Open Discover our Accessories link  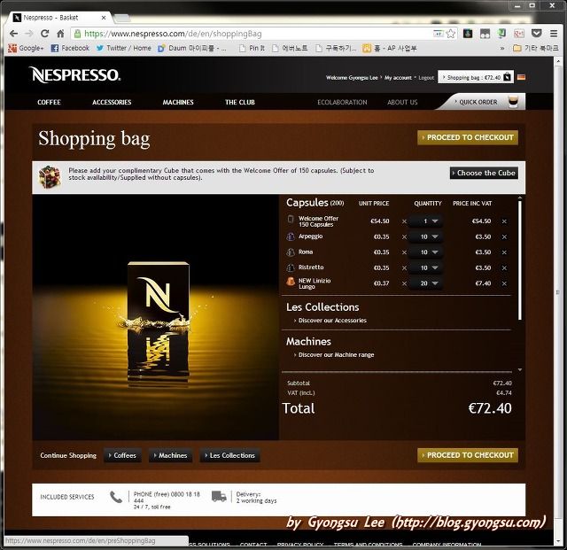(332, 321)
